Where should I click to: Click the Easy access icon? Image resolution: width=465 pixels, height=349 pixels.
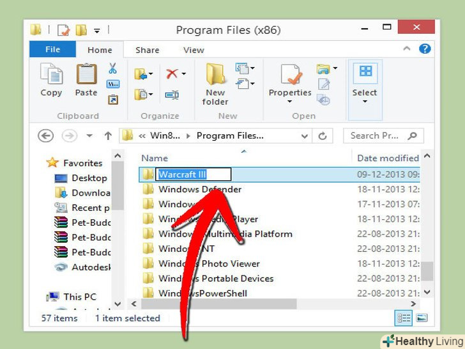tap(242, 84)
